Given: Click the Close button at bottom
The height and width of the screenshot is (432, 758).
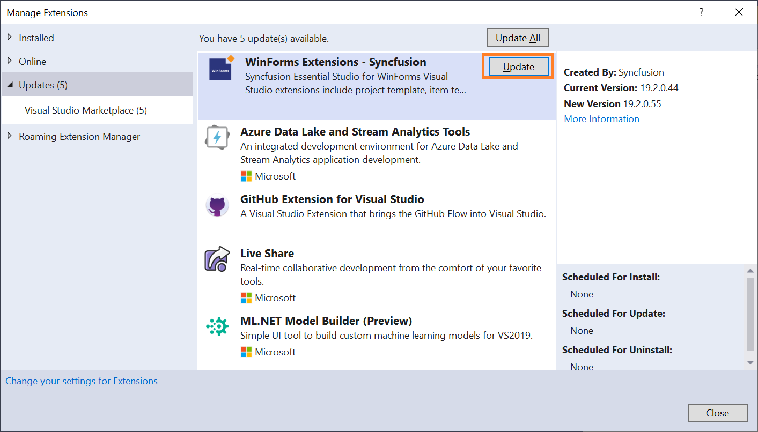Looking at the screenshot, I should [x=717, y=413].
